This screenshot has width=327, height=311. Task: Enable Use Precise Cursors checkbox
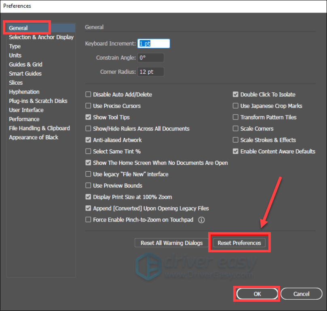tap(88, 106)
